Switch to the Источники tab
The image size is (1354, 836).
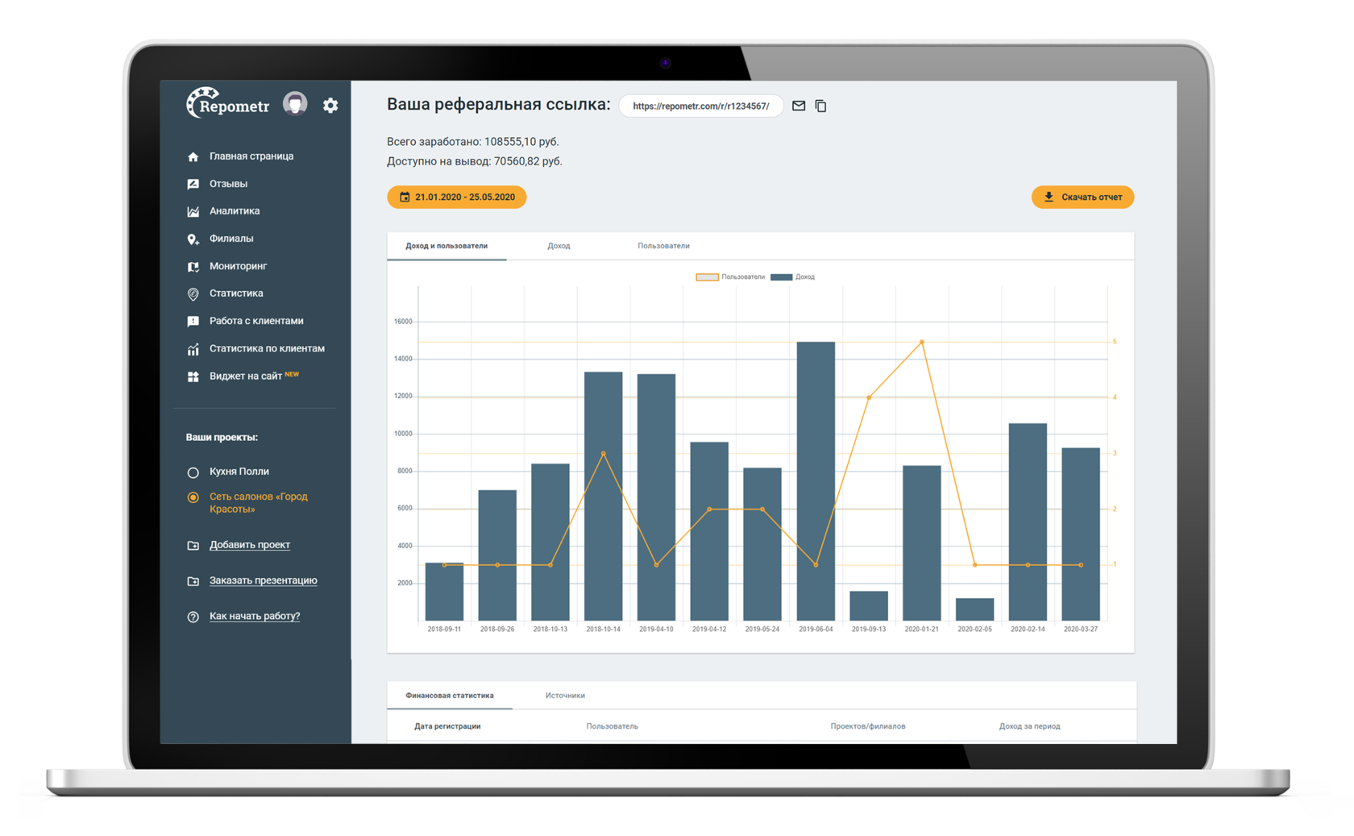point(565,695)
